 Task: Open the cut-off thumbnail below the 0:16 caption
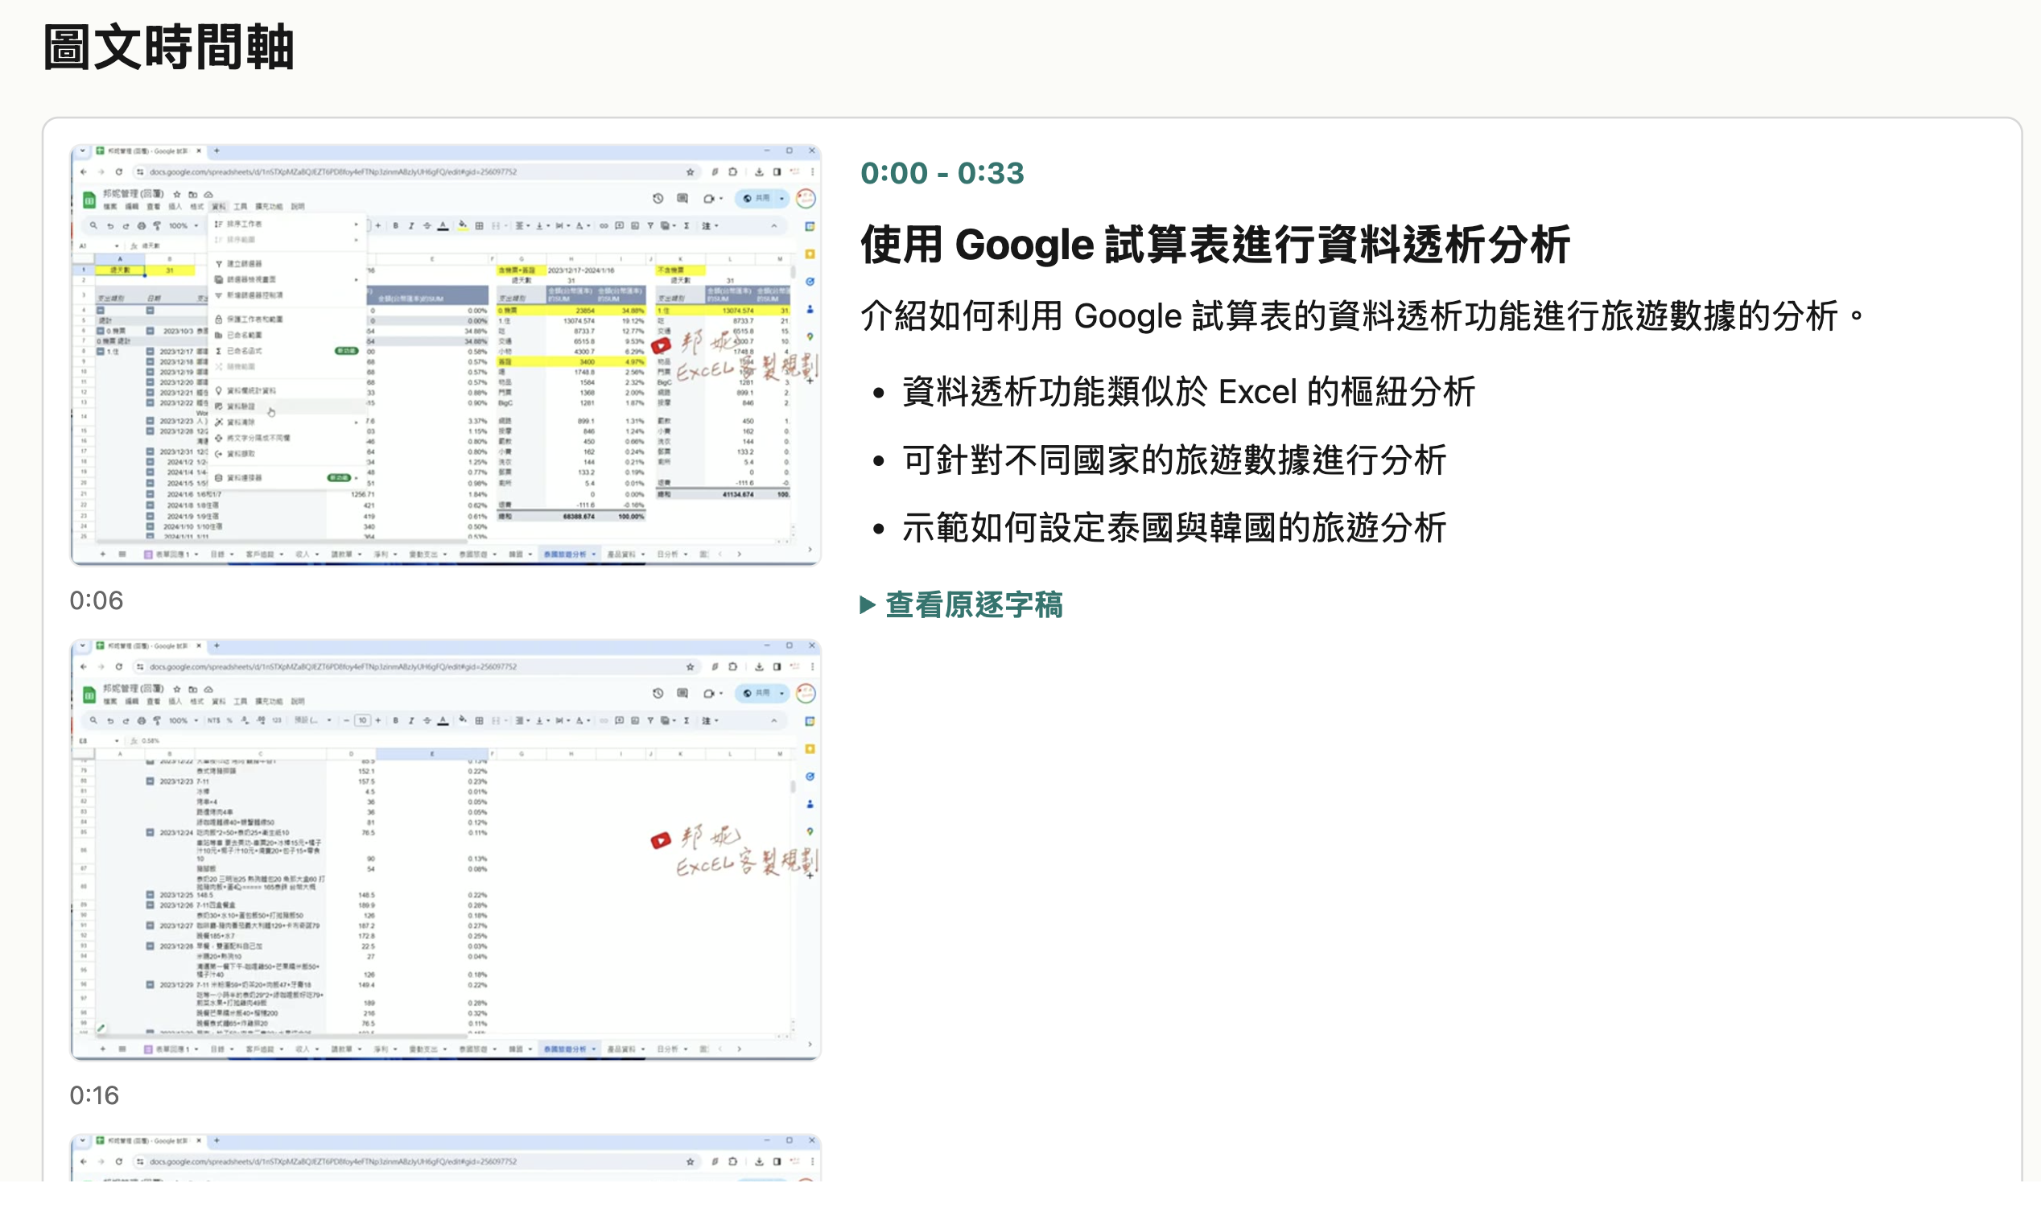click(446, 1156)
